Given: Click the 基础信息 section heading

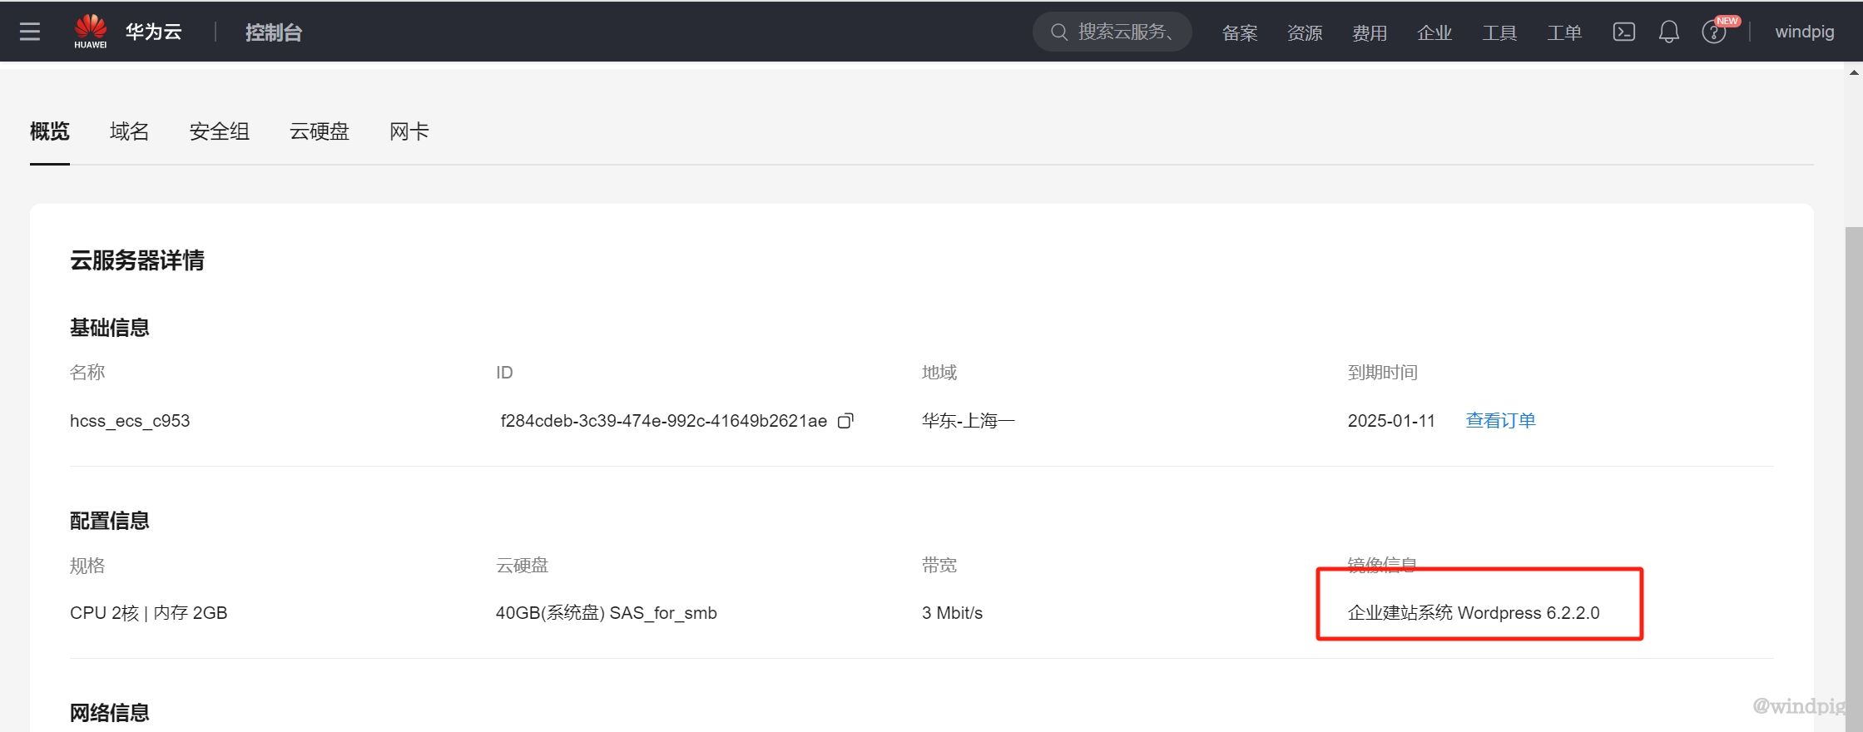Looking at the screenshot, I should tap(109, 328).
